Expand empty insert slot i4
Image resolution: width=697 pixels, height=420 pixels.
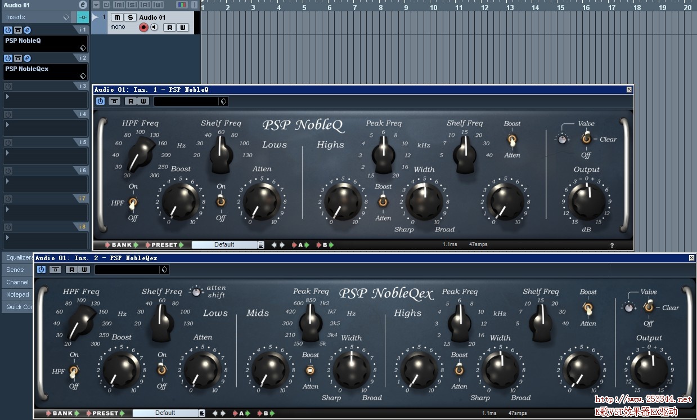pos(7,125)
